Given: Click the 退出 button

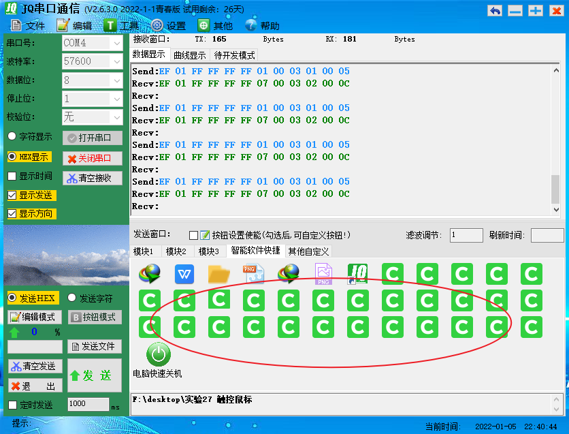Looking at the screenshot, I should coord(35,386).
